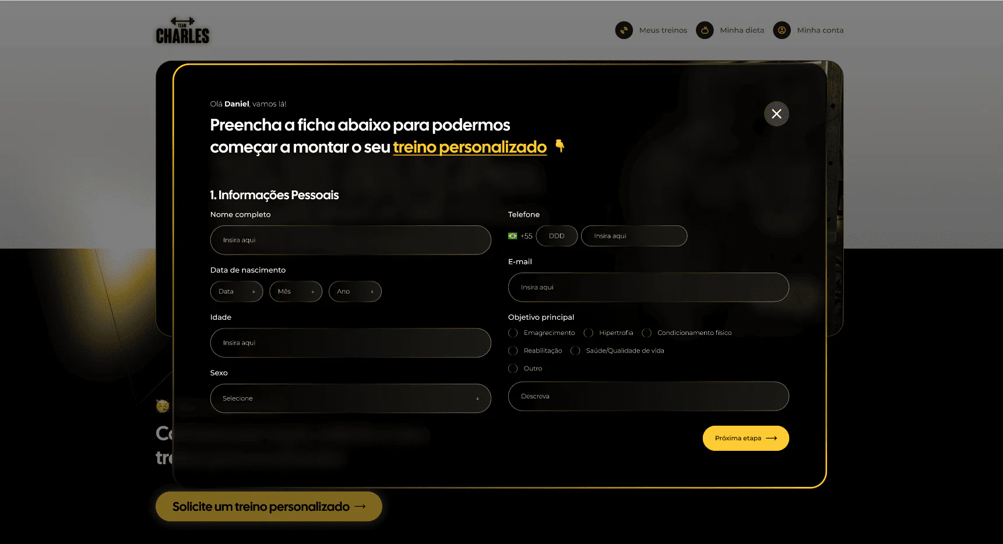Click the pointing-down hand emoji
1003x544 pixels.
point(559,146)
